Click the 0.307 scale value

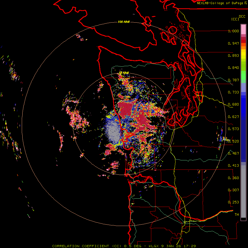(233, 190)
